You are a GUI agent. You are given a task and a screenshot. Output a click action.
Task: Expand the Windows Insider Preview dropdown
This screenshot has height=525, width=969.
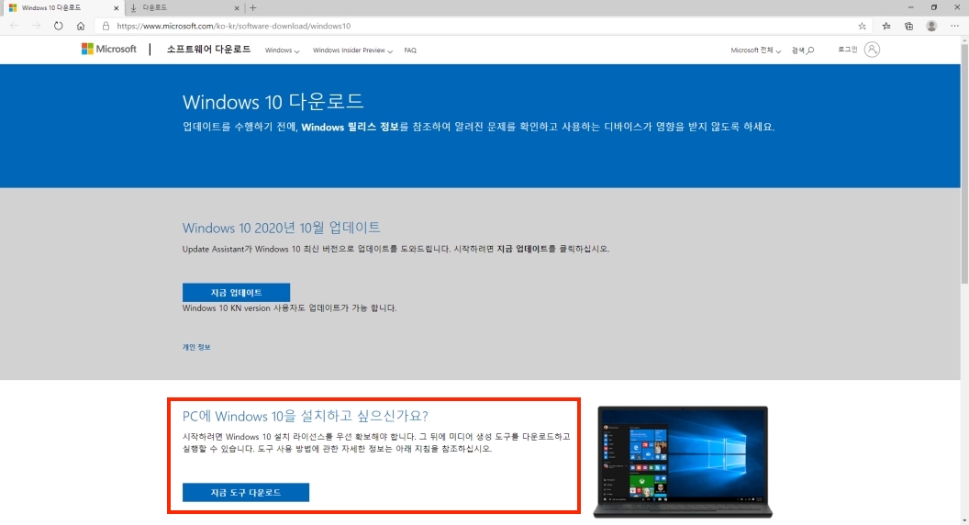coord(352,50)
